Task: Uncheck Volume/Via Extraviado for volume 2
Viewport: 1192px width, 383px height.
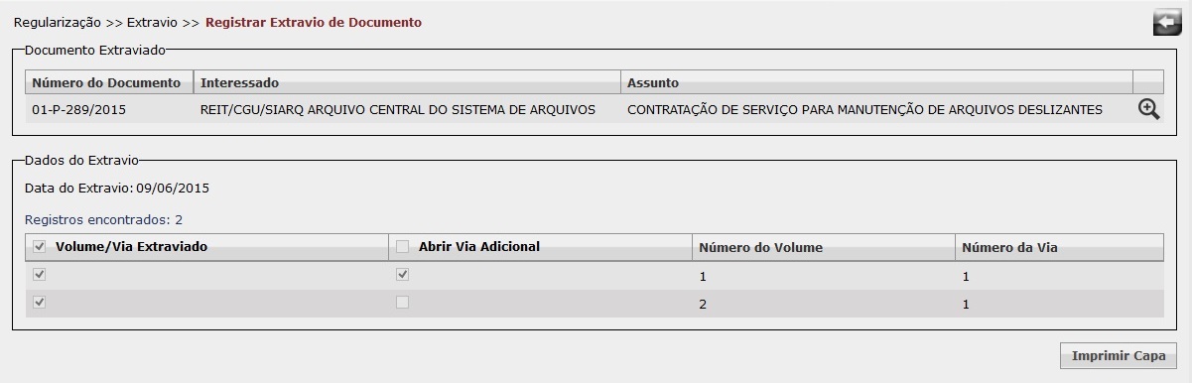Action: (40, 303)
